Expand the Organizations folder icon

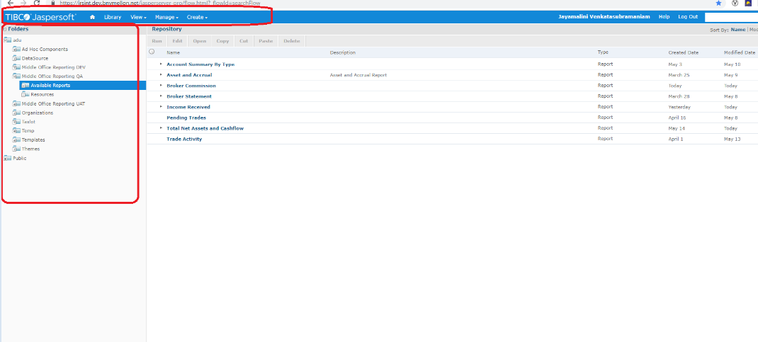click(16, 113)
